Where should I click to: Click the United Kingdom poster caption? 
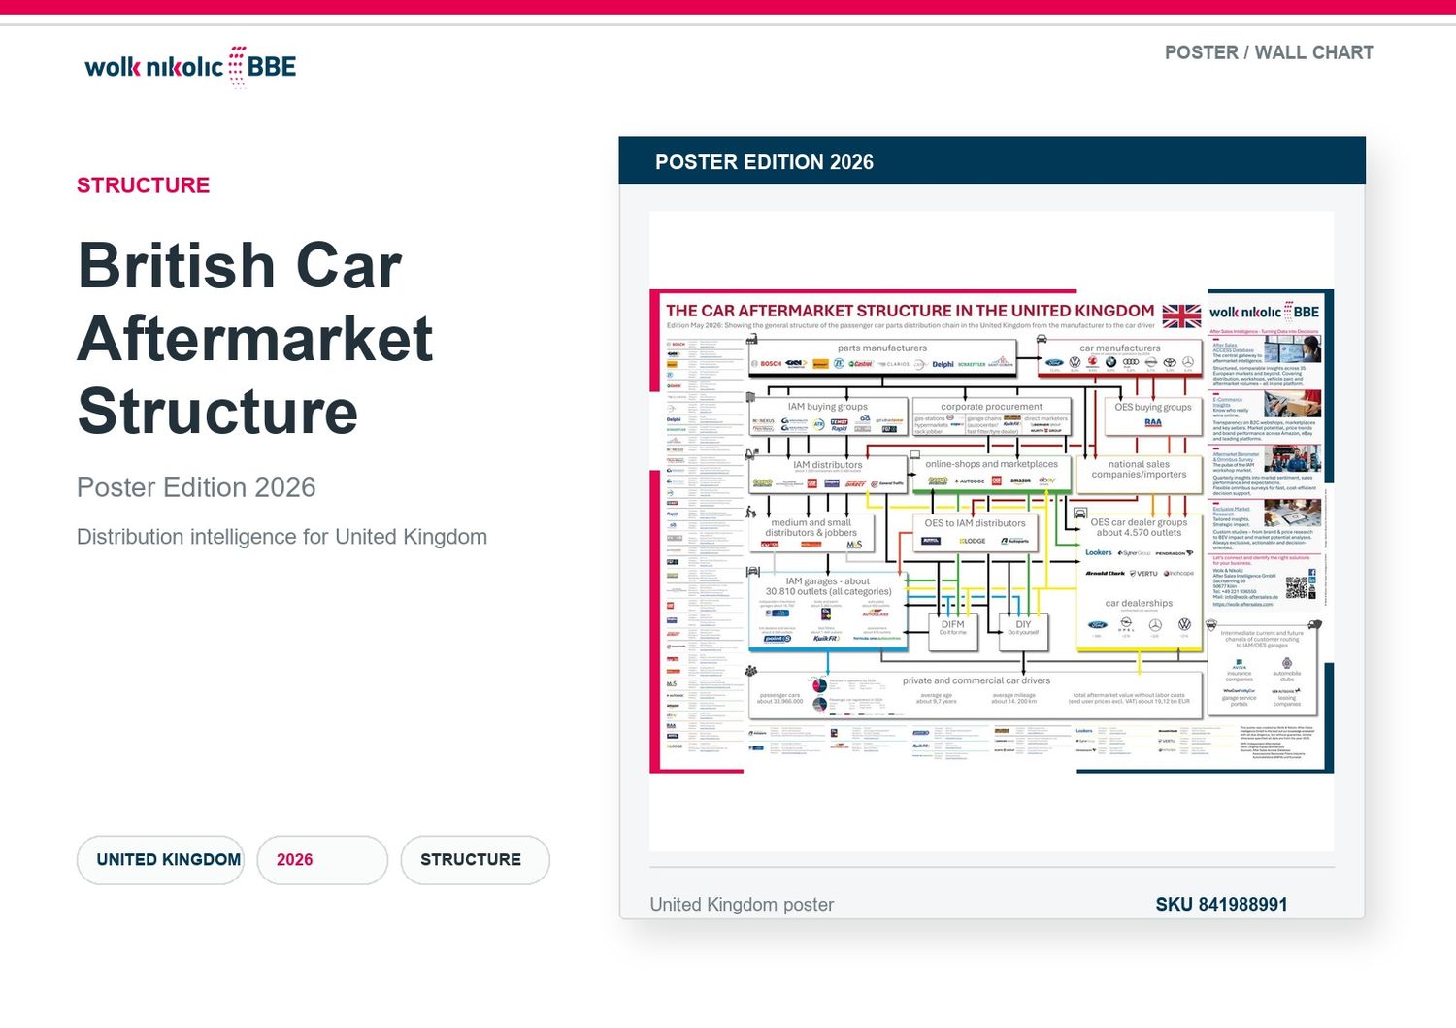pyautogui.click(x=742, y=904)
